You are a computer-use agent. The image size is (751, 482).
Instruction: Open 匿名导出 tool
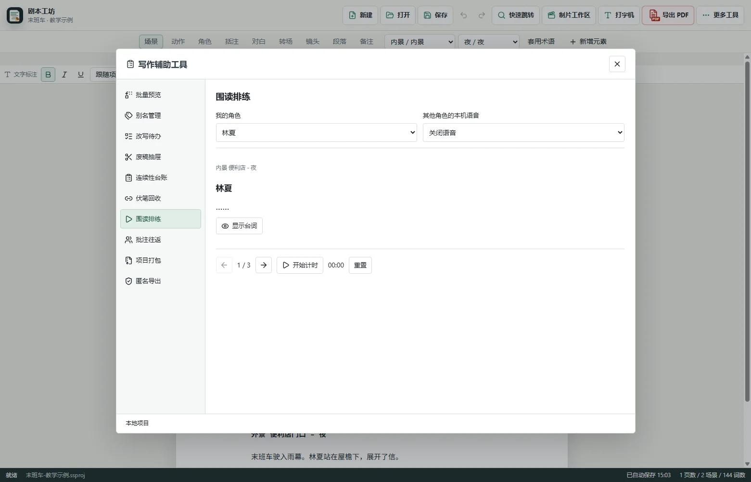click(x=160, y=281)
